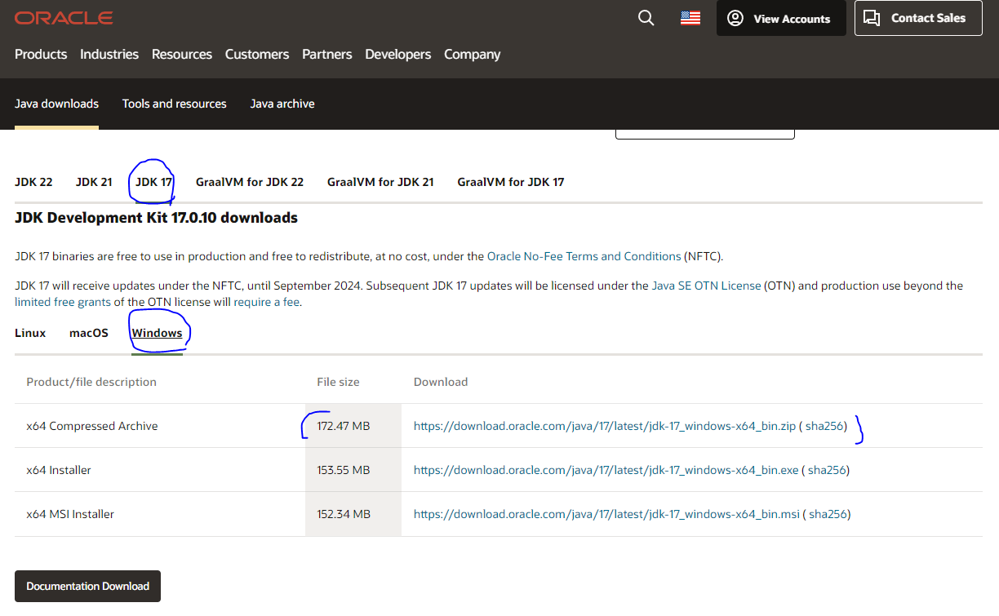
Task: Open the limited free grants link
Action: 63,302
